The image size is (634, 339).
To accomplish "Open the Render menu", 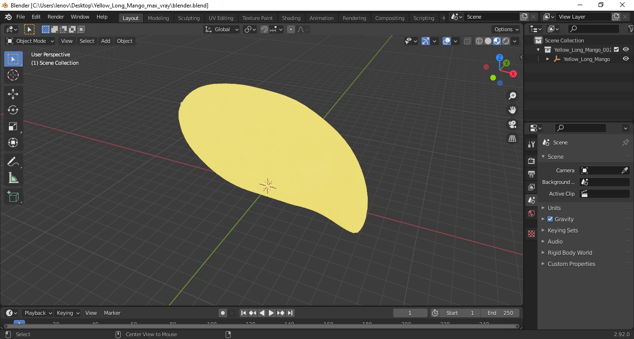I will click(55, 17).
